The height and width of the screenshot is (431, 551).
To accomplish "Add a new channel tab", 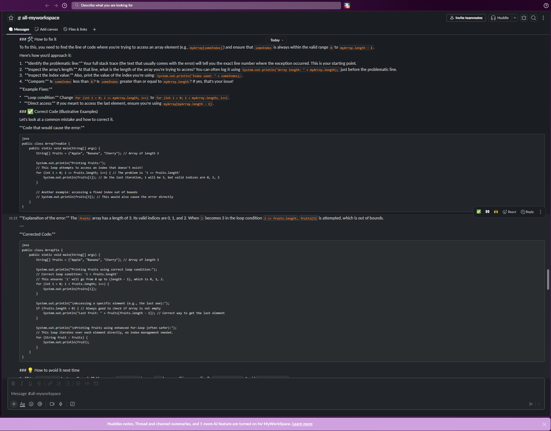I will tap(95, 30).
